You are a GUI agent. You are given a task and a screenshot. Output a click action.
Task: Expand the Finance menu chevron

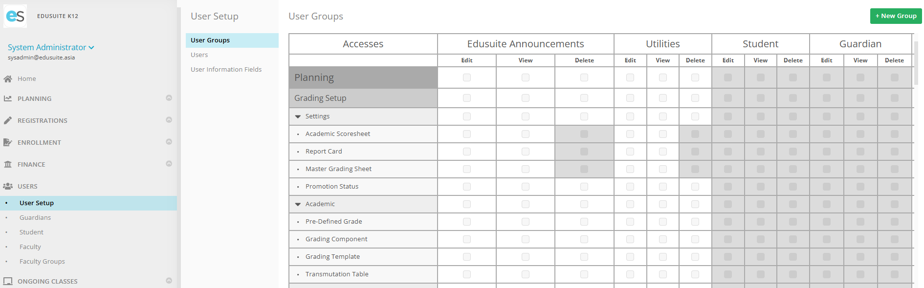[169, 164]
